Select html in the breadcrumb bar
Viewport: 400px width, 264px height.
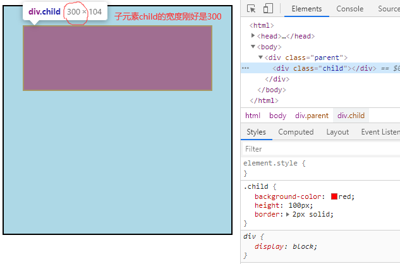[253, 116]
